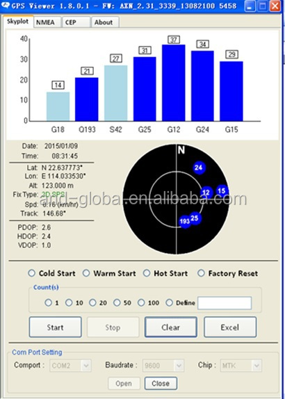Select the Cold Start radio option
This screenshot has width=285, height=399.
31,273
